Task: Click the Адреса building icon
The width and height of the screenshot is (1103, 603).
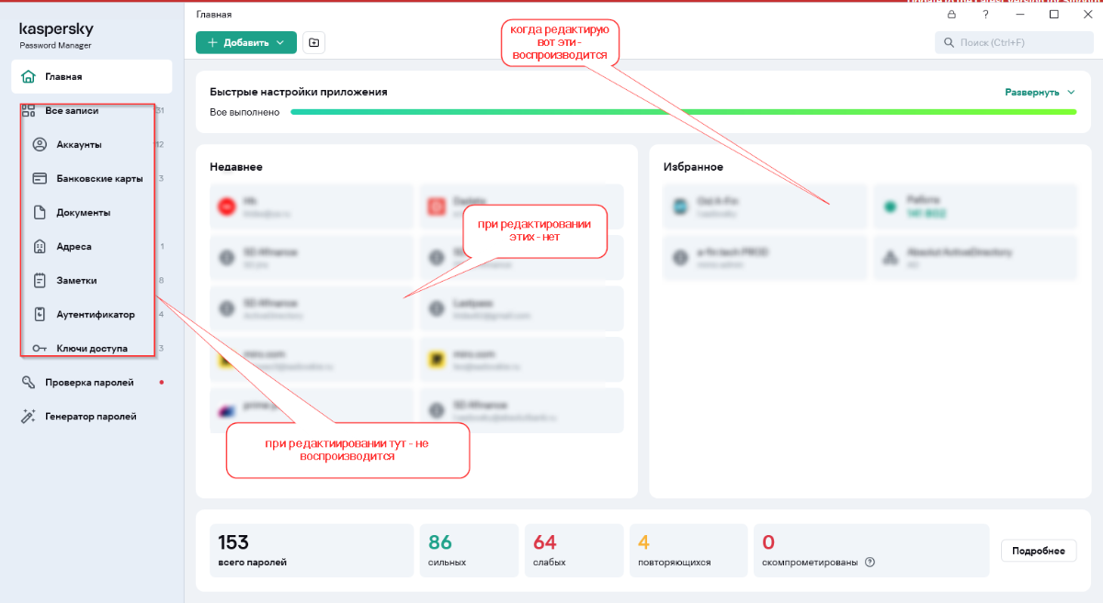Action: pos(40,247)
